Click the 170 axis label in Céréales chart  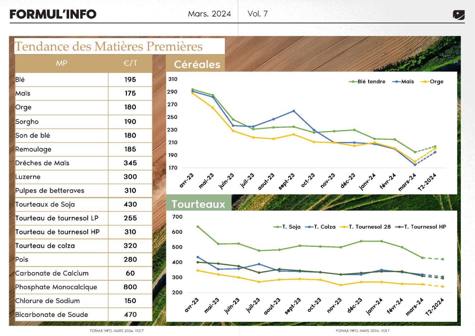tap(173, 168)
